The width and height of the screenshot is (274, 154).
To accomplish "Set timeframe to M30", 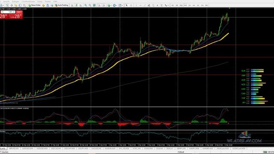I will (185, 5).
